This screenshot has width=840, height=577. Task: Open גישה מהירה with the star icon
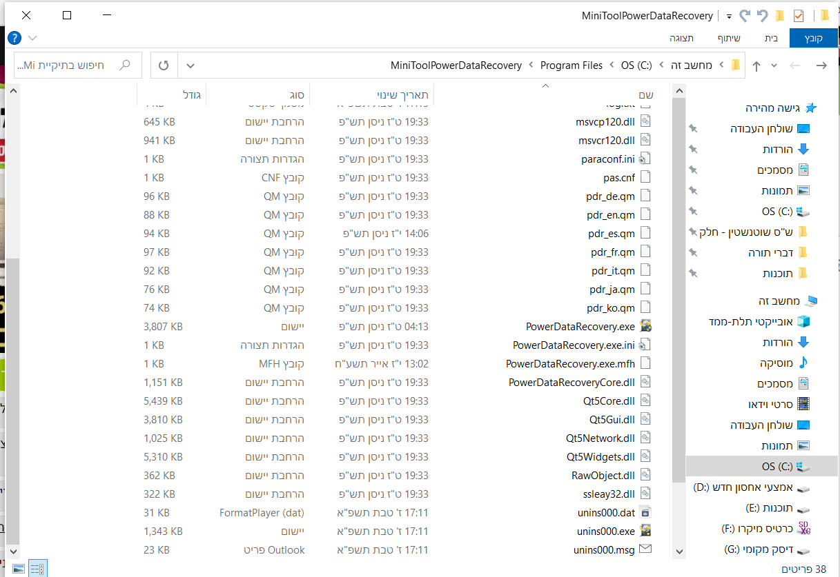click(x=810, y=108)
